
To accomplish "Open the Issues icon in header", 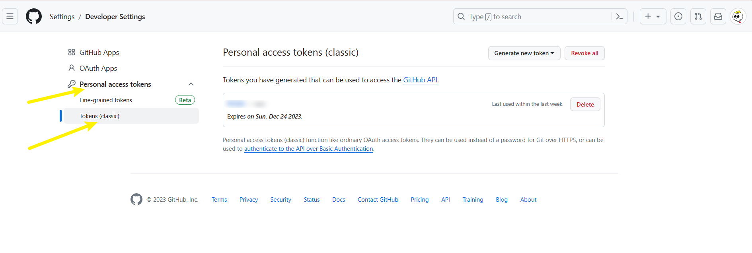I will (678, 16).
